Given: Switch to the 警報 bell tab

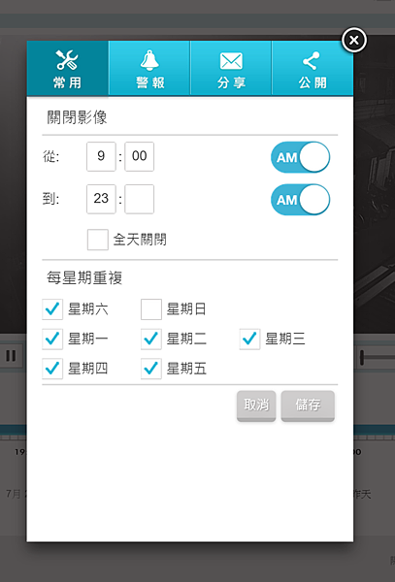Looking at the screenshot, I should click(149, 68).
